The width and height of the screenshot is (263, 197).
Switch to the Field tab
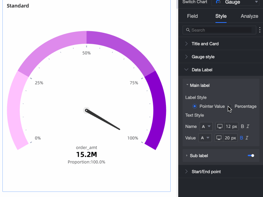click(x=192, y=16)
